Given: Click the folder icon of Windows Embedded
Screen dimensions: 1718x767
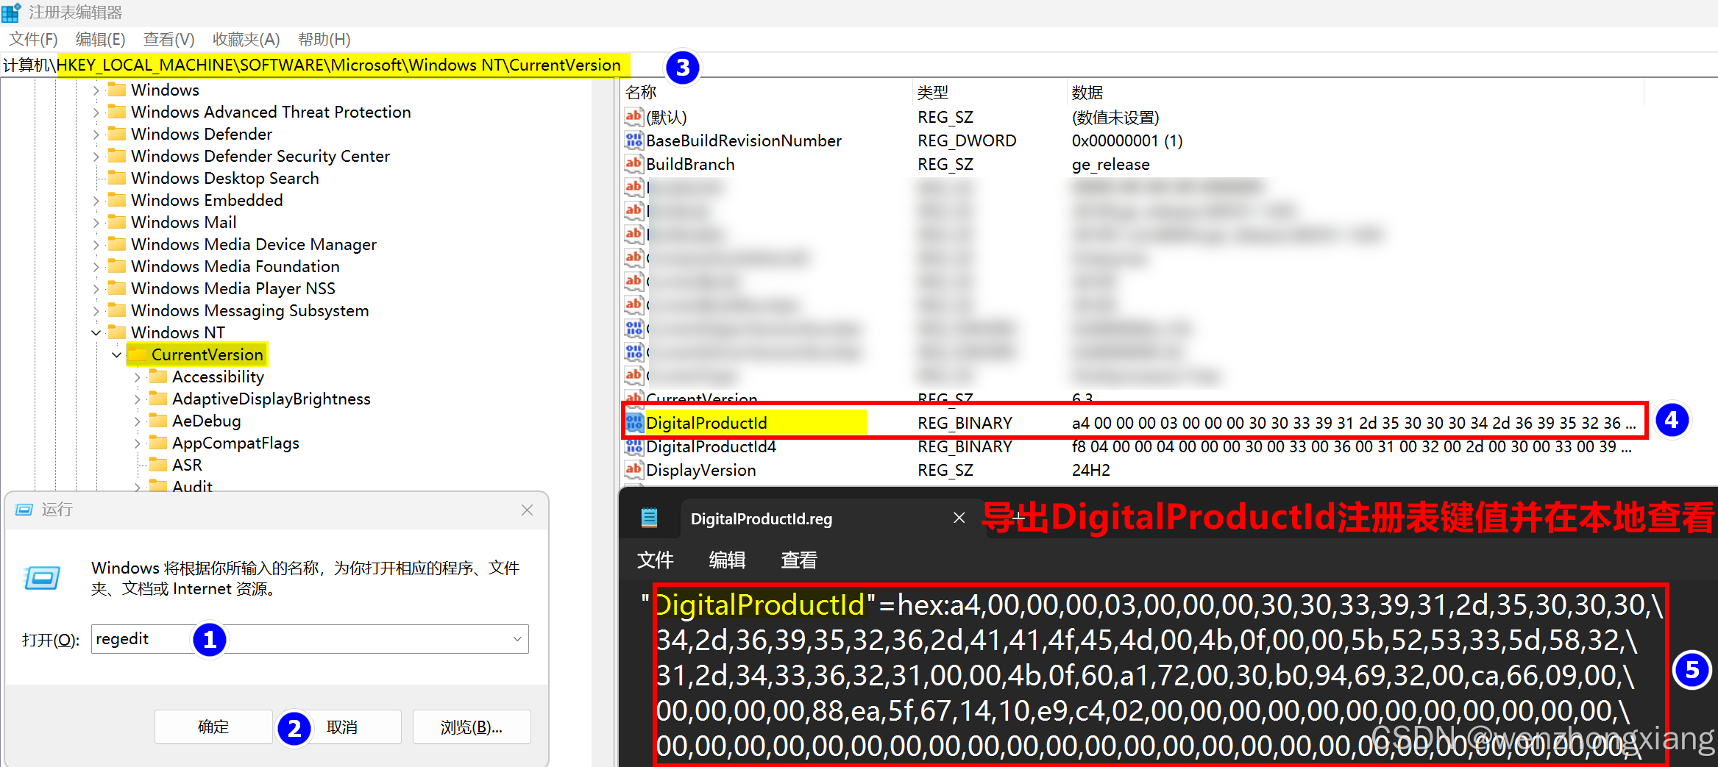Looking at the screenshot, I should point(117,200).
